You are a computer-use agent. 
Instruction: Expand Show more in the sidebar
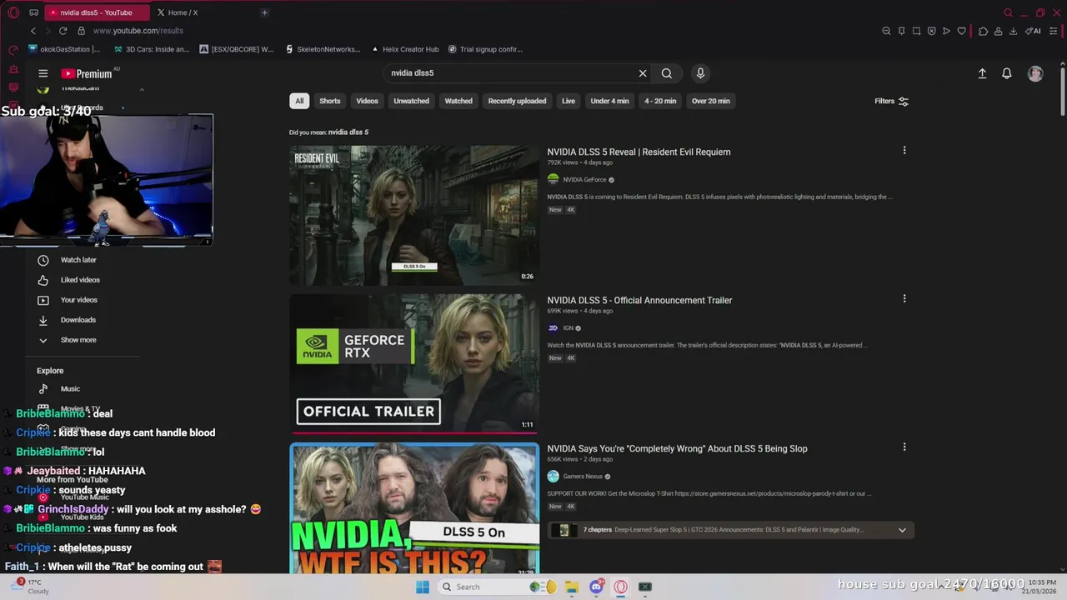78,340
